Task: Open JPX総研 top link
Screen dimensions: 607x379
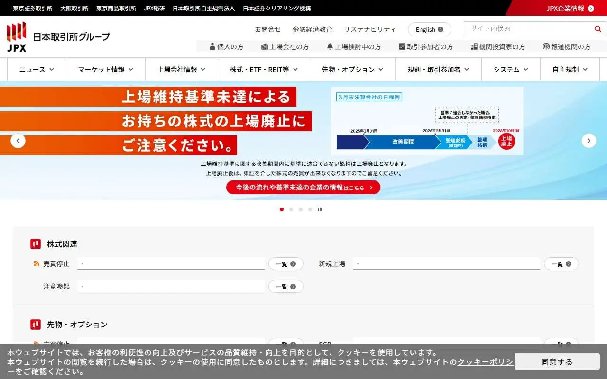Action: (155, 8)
